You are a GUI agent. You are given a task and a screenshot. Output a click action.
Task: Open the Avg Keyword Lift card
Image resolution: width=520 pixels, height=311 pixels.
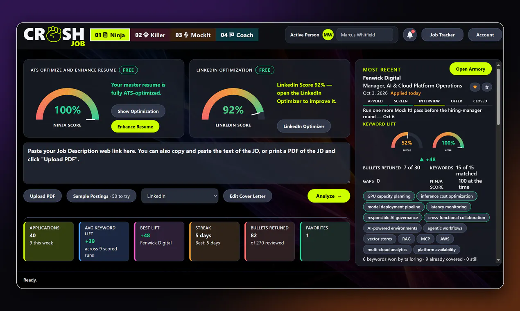(104, 241)
